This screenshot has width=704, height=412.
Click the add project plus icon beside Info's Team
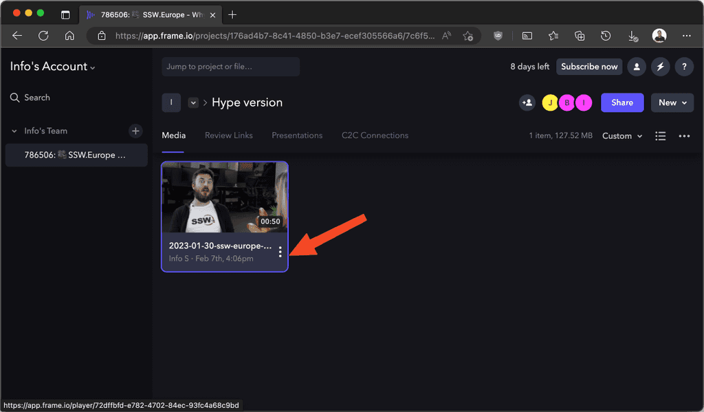[x=135, y=131]
